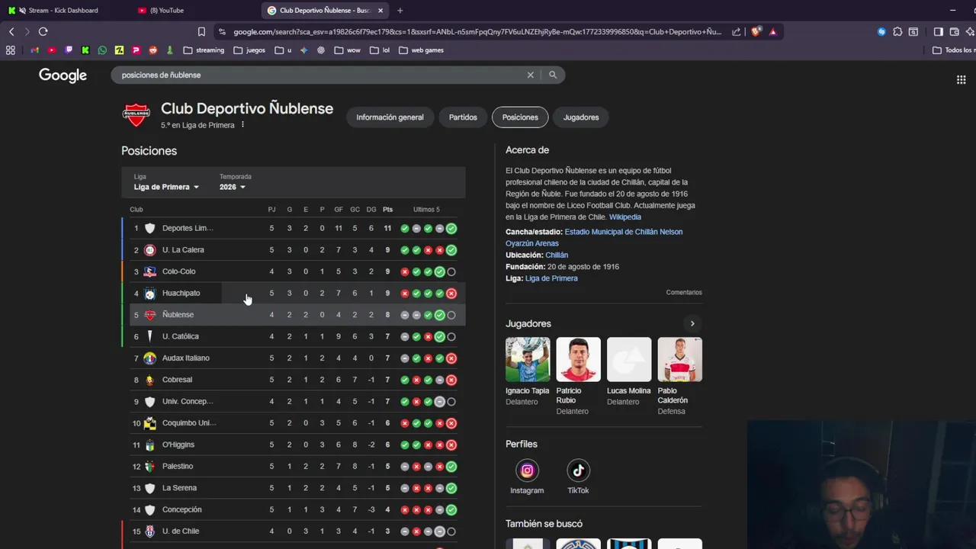Open the Reddit bookmark icon
This screenshot has height=549, width=976.
click(153, 50)
